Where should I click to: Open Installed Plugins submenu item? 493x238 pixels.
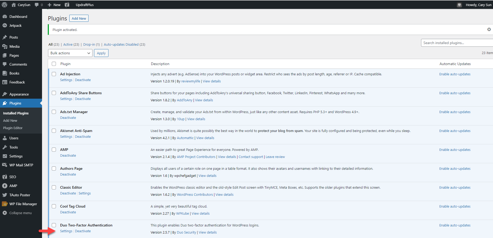pos(16,113)
